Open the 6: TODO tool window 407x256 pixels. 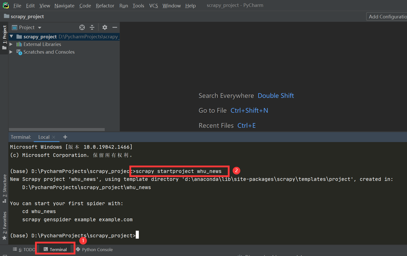[24, 250]
